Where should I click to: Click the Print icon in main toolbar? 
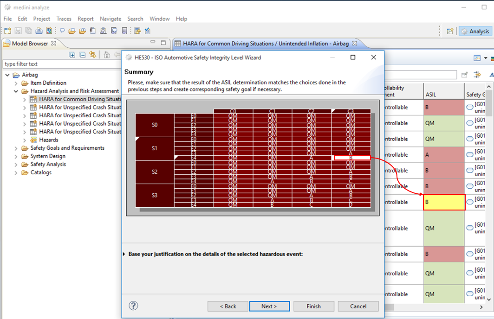[39, 31]
